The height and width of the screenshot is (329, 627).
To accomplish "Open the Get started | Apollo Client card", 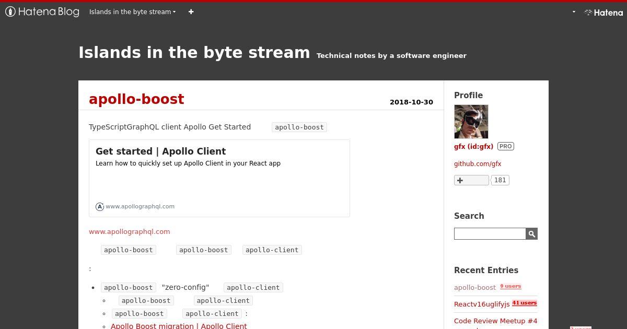I will click(219, 178).
